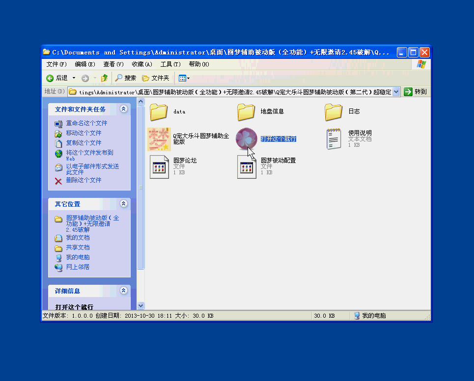Click the 网上邻居 network icon
This screenshot has width=474, height=381.
tap(58, 268)
